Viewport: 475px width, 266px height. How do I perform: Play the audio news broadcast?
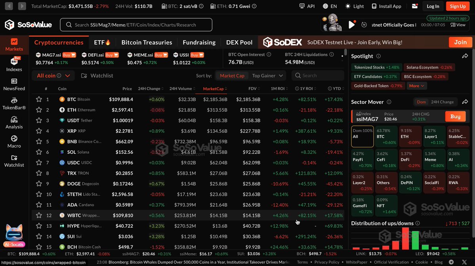point(351,25)
